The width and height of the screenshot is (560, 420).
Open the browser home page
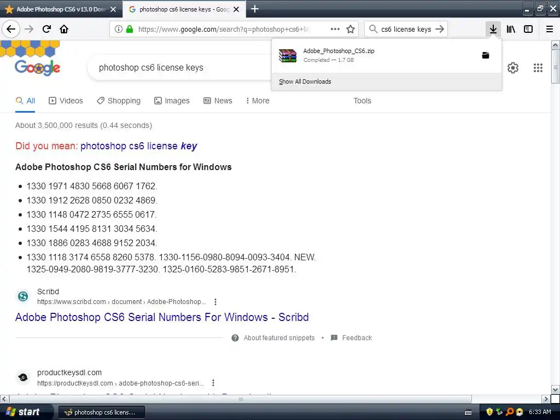pos(64,29)
